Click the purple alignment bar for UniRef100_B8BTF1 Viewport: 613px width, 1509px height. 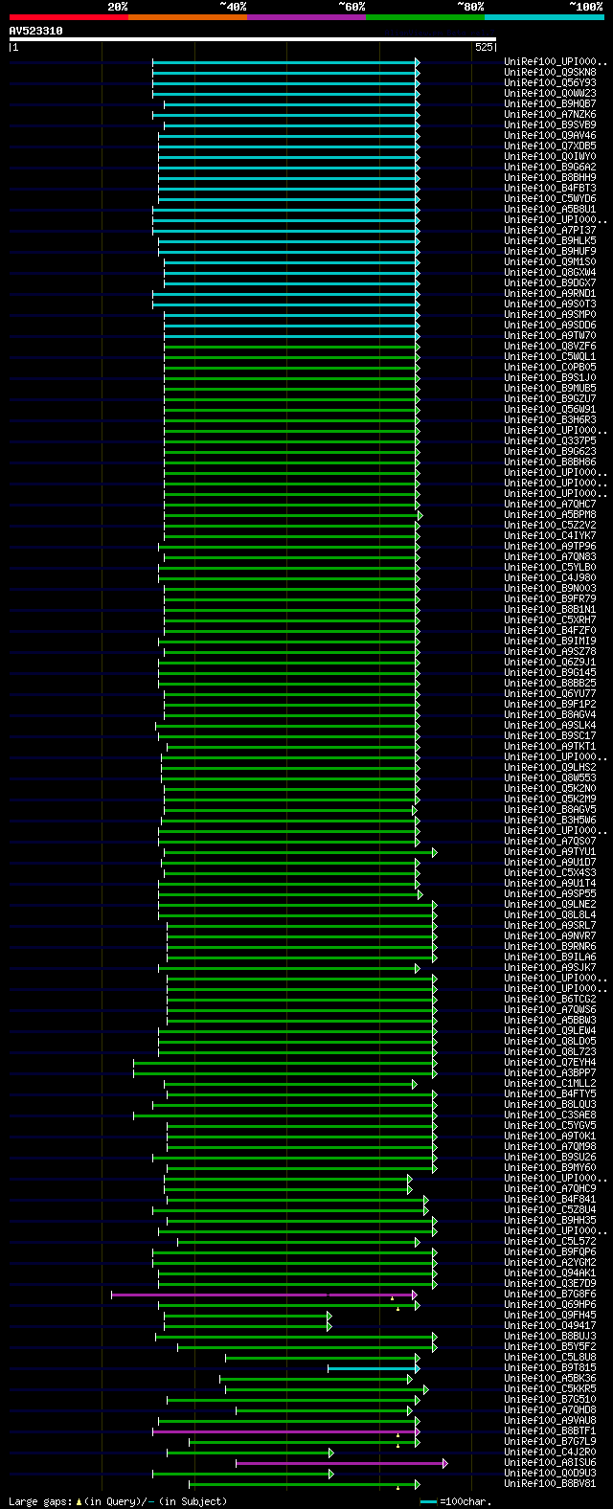click(285, 1431)
